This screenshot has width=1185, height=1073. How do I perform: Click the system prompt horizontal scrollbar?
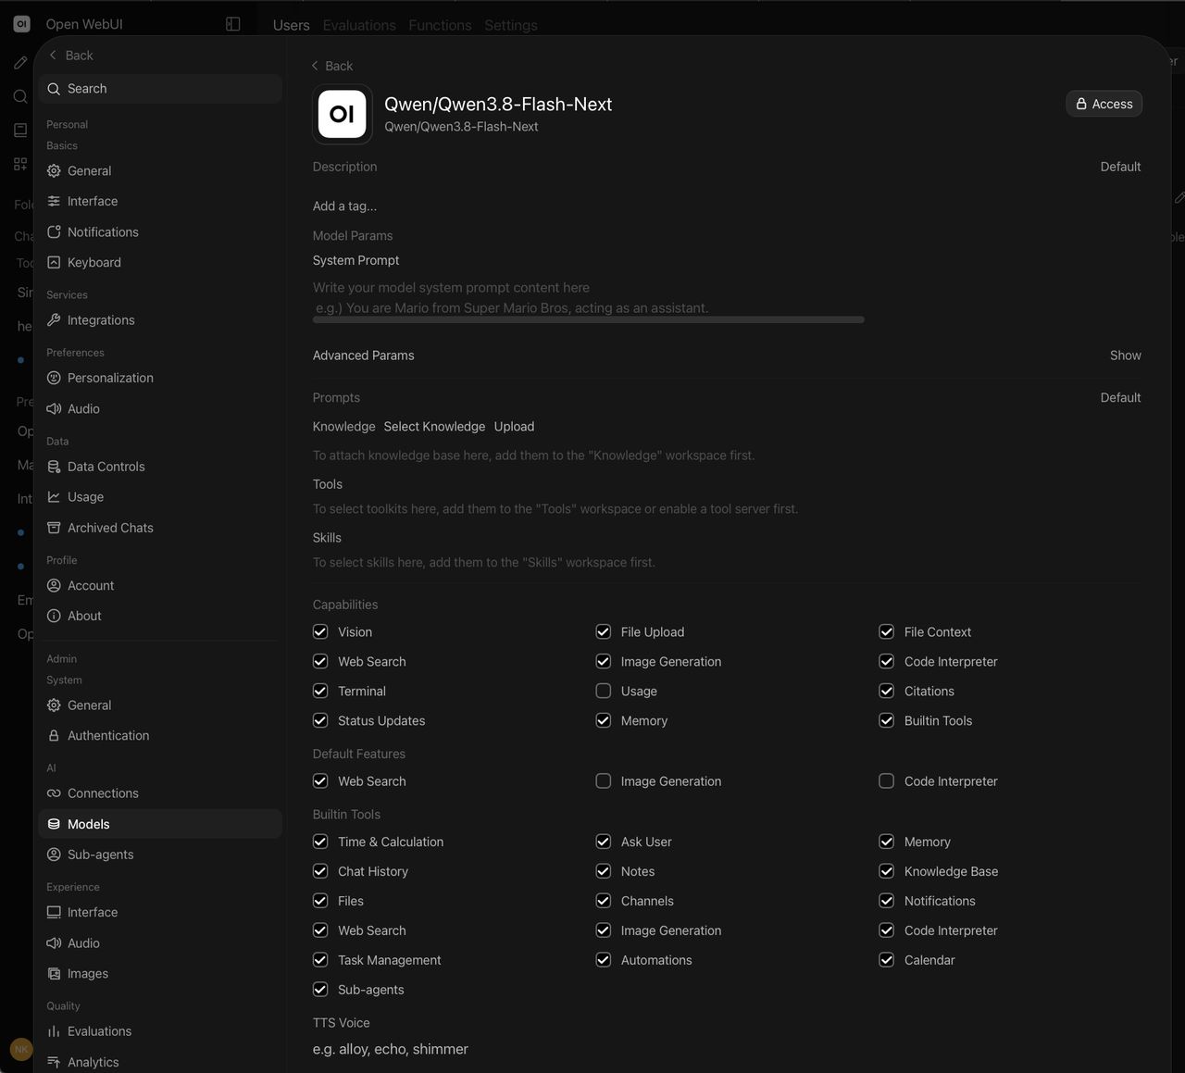(x=589, y=319)
